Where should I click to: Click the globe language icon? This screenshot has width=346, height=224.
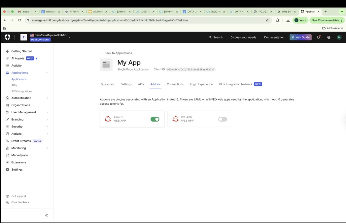tap(329, 37)
